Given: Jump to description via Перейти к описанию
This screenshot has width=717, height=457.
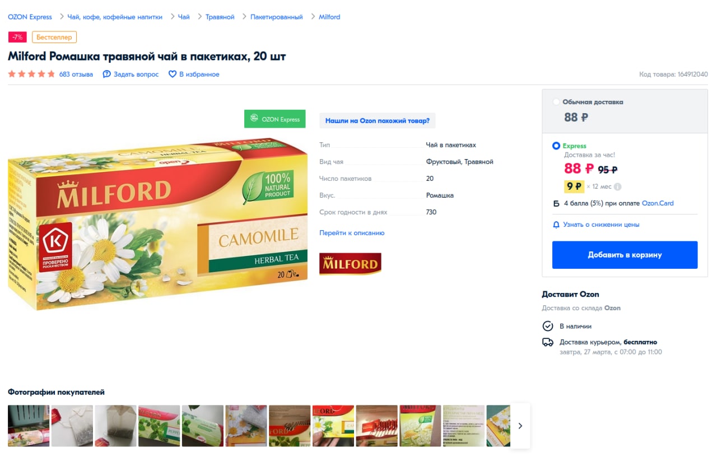Looking at the screenshot, I should click(352, 232).
